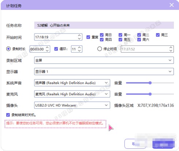
Task: Uncheck the 周五 checkbox
Action: click(120, 39)
